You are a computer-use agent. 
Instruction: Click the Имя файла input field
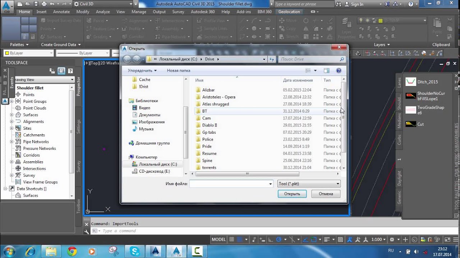229,184
